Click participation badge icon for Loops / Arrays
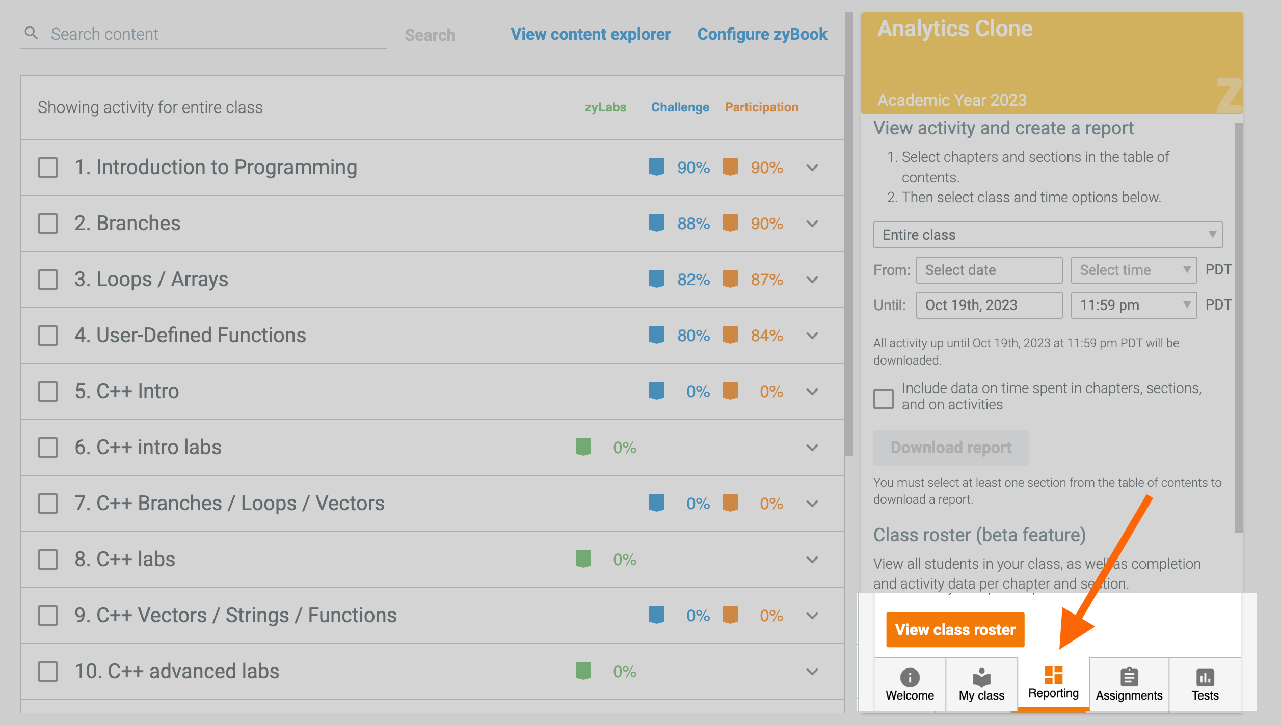 click(x=730, y=279)
